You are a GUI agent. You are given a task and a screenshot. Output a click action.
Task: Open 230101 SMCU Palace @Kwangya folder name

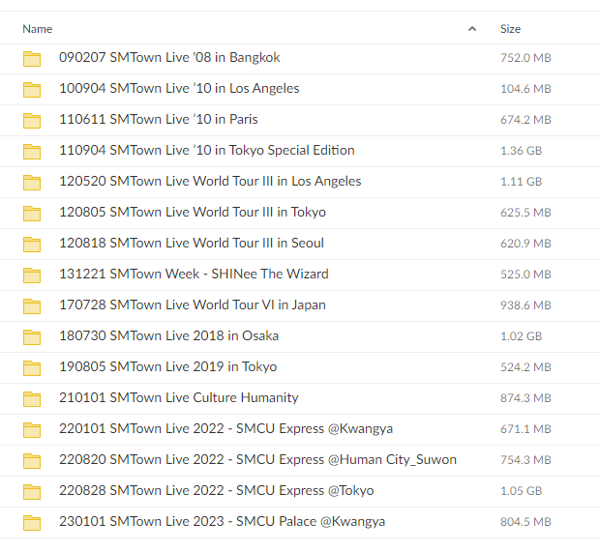point(222,522)
